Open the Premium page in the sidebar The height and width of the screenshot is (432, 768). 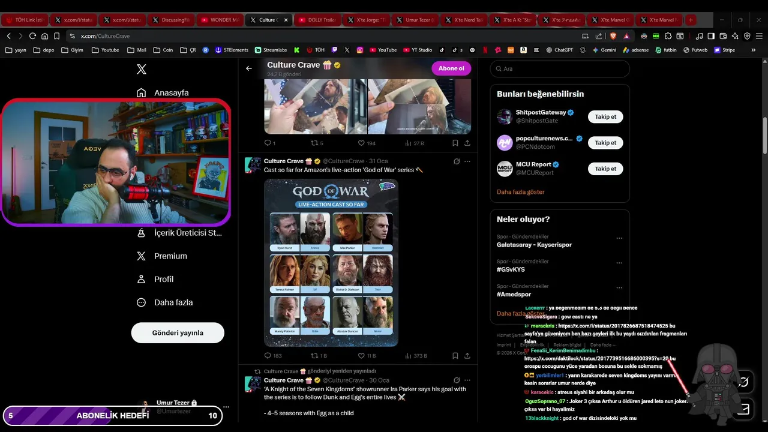tap(161, 256)
